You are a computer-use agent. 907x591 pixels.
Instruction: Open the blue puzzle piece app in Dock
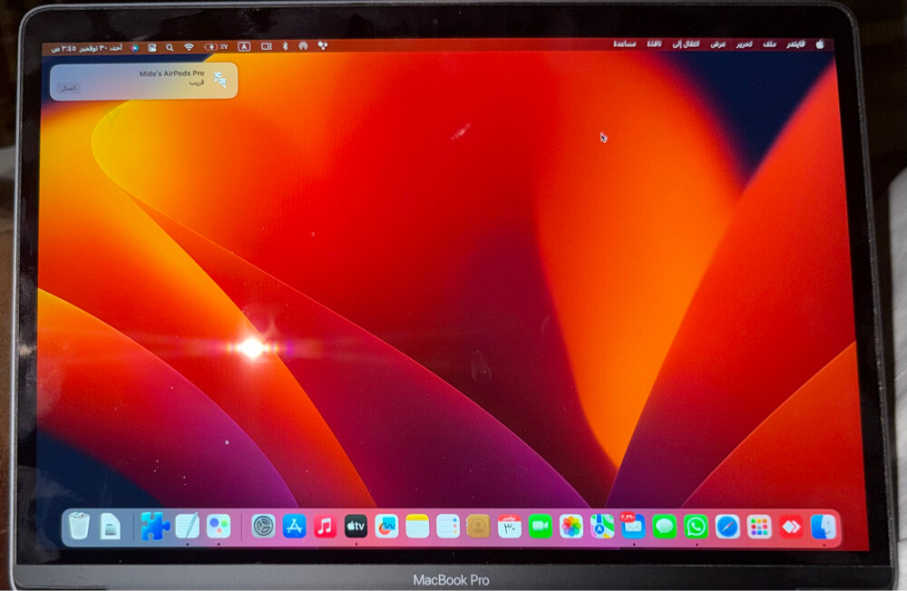(155, 527)
